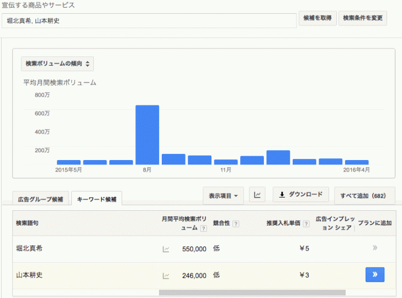Viewport: 402px width, 298px height.
Task: Click the tall August bar in chart
Action: (147, 135)
